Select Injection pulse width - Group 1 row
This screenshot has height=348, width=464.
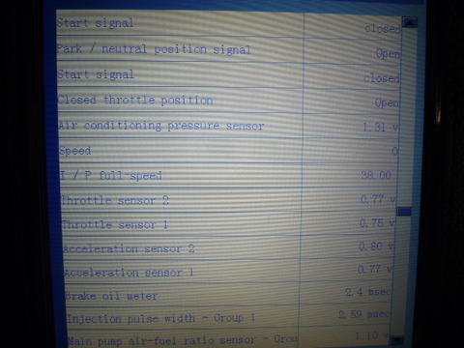pos(228,318)
